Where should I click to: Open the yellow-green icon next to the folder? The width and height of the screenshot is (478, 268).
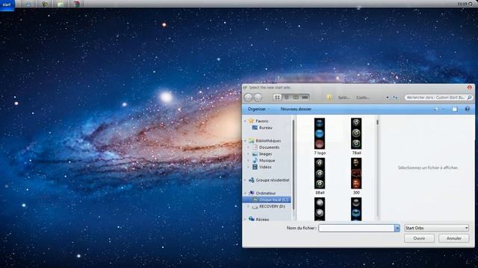[x=45, y=4]
